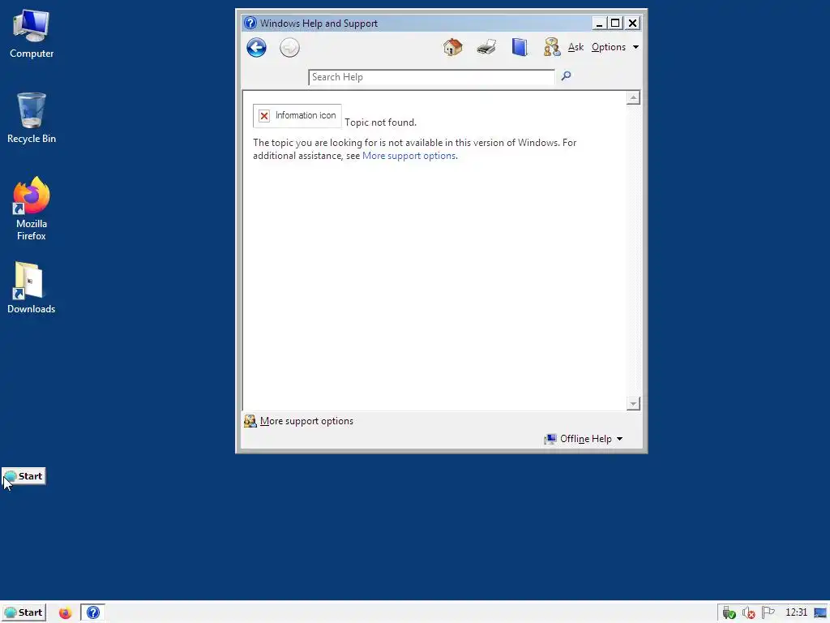This screenshot has width=830, height=623.
Task: Maximize the Windows Help and Support window
Action: click(x=615, y=24)
